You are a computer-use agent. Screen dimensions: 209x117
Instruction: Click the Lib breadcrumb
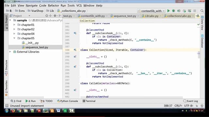(50, 11)
